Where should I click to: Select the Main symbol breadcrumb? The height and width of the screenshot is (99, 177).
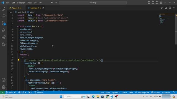point(31,12)
